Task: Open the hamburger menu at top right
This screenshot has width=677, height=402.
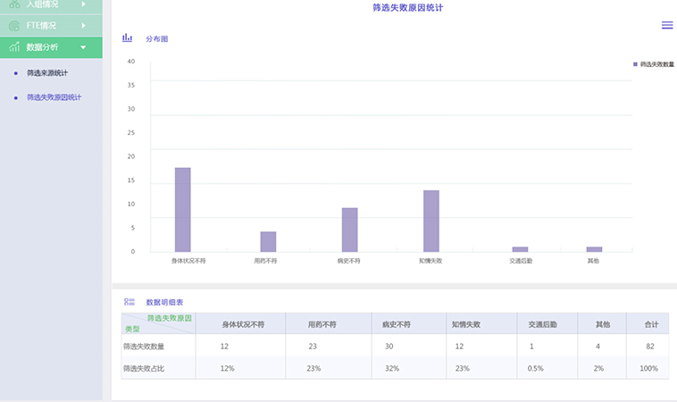Action: [x=667, y=25]
